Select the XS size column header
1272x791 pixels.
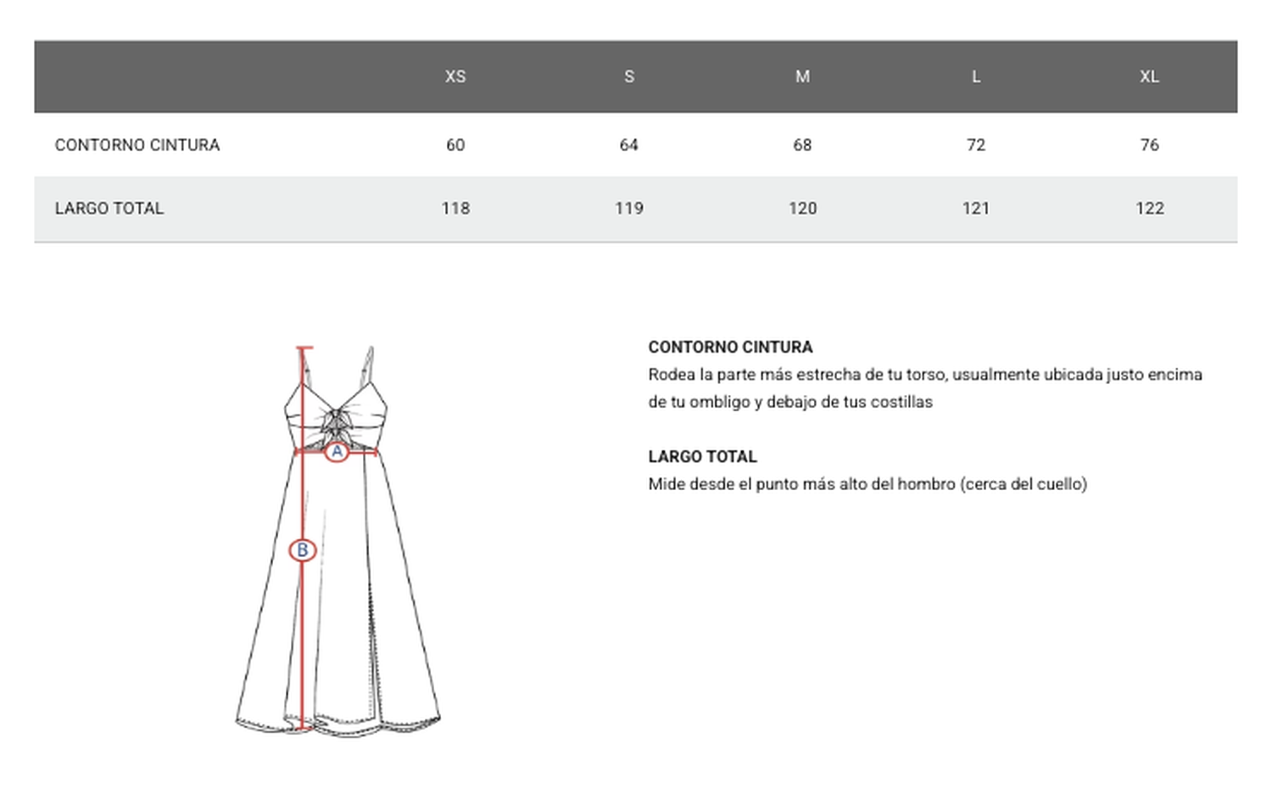click(x=455, y=76)
